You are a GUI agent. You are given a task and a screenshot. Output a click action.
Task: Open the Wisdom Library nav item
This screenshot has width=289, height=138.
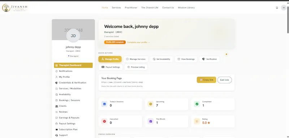[186, 8]
